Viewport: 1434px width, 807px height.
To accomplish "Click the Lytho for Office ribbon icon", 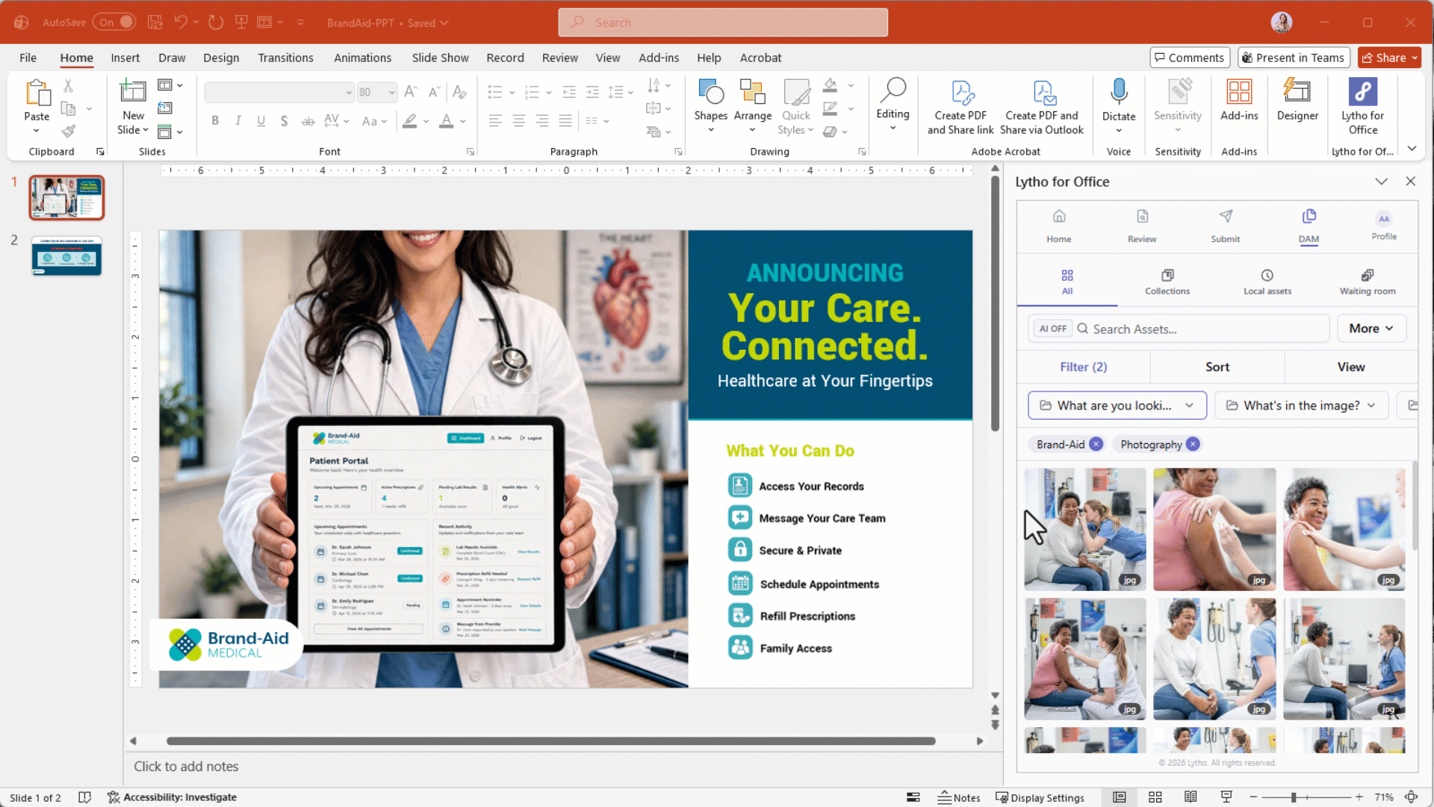I will [x=1362, y=107].
